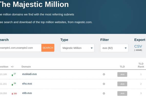Click position value 11,161
Screen dimensions: 146x97
tap(3, 84)
